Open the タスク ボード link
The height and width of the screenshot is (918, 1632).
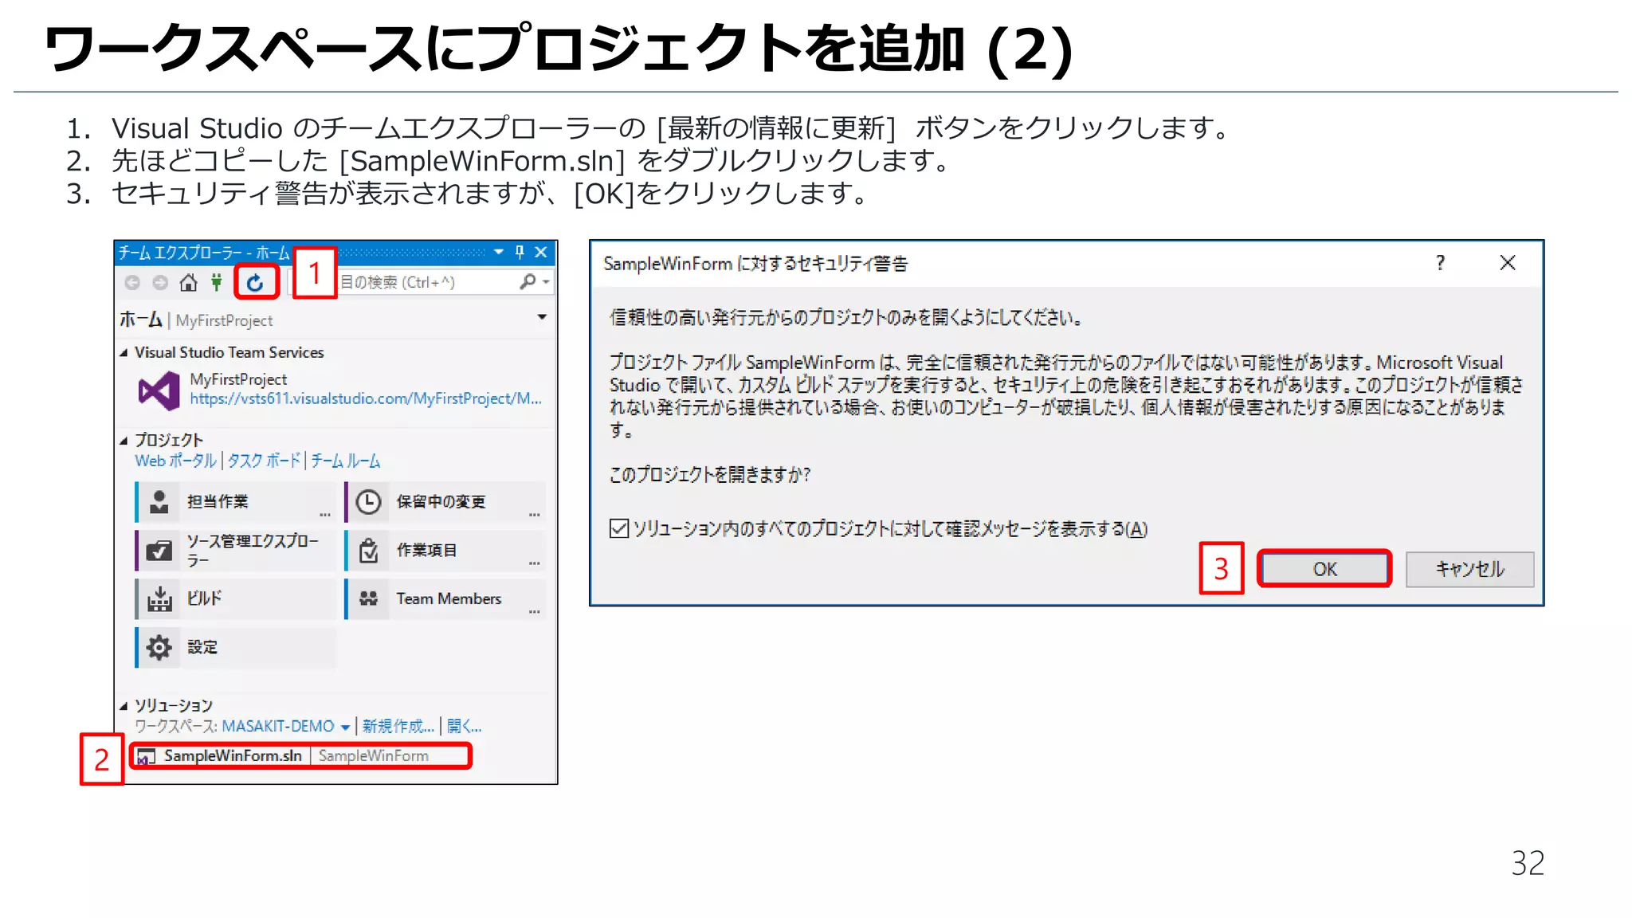(x=264, y=461)
